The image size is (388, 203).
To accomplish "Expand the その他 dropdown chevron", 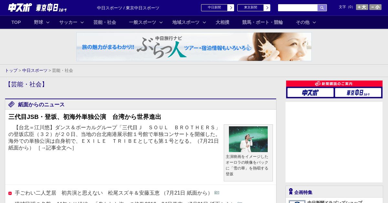I will tap(314, 22).
